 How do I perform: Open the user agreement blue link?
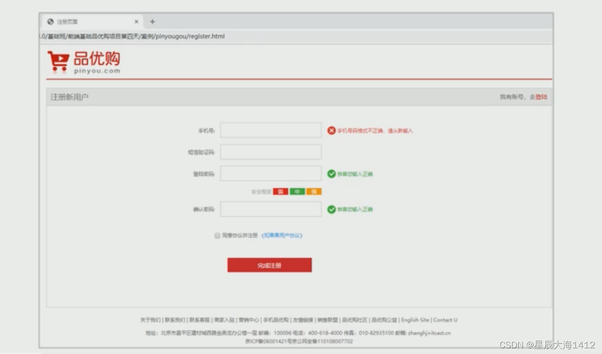click(x=282, y=235)
